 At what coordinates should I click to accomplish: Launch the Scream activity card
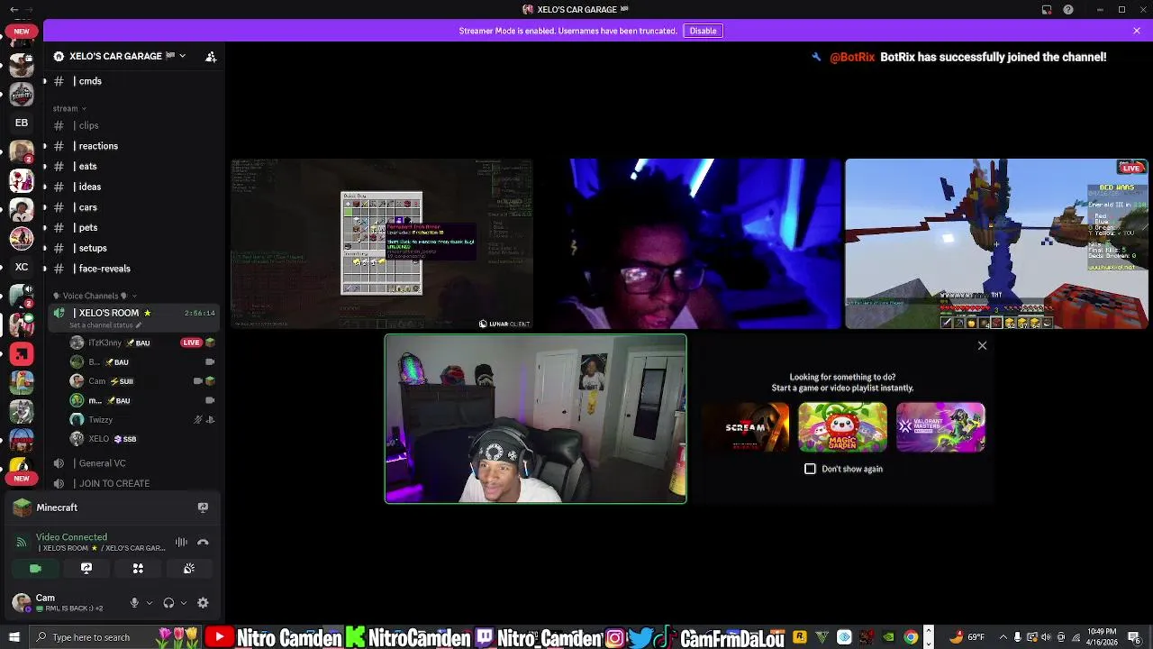(x=745, y=427)
